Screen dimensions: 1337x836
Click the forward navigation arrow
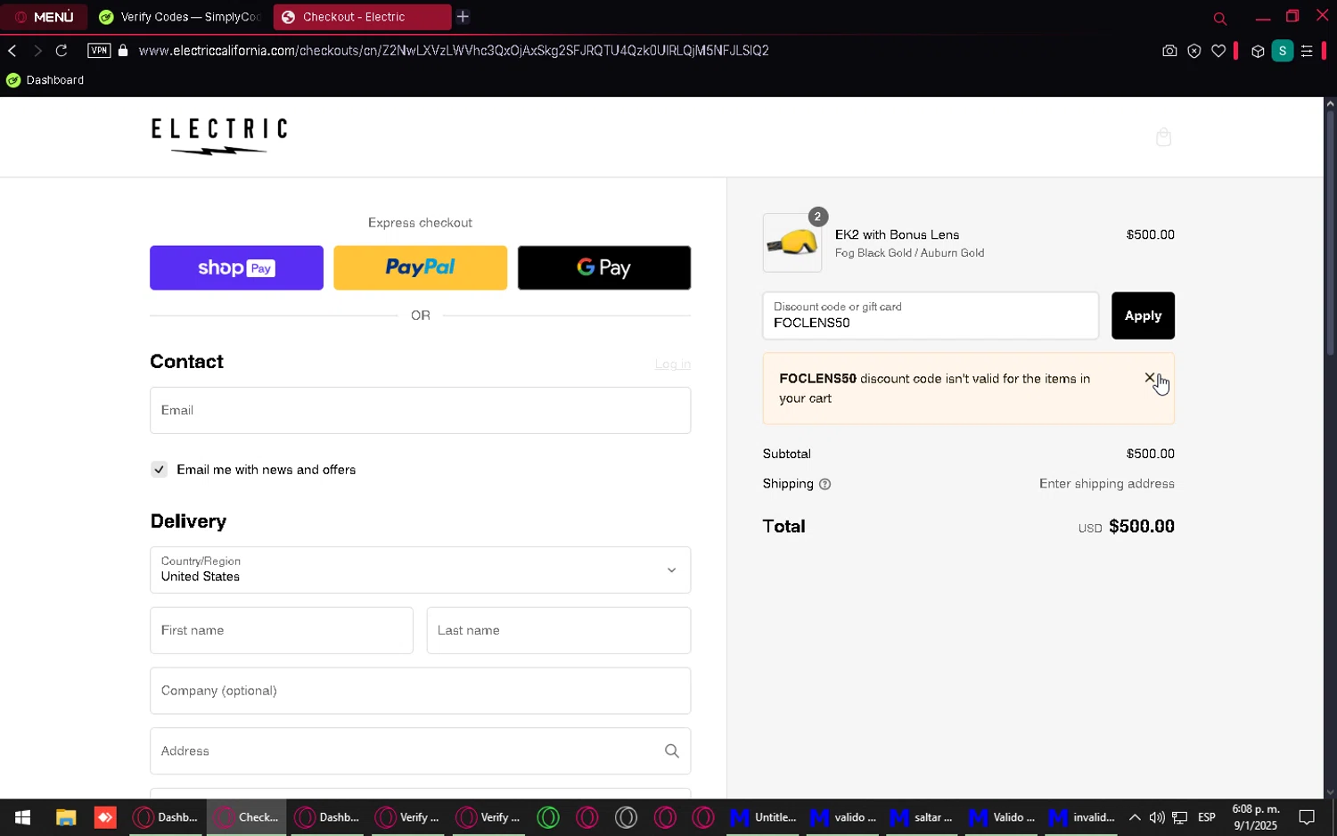pyautogui.click(x=37, y=51)
